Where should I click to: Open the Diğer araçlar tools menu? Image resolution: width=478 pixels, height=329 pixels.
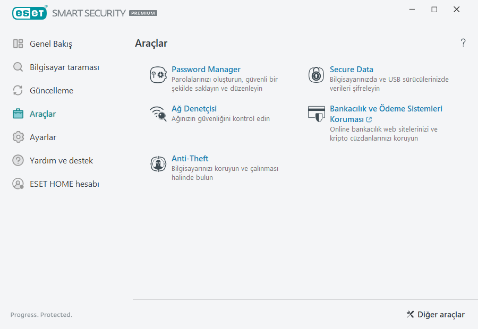tap(435, 315)
